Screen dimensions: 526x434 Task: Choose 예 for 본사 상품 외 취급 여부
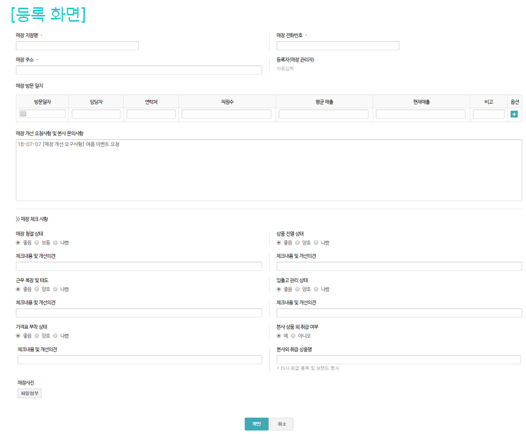tap(279, 336)
